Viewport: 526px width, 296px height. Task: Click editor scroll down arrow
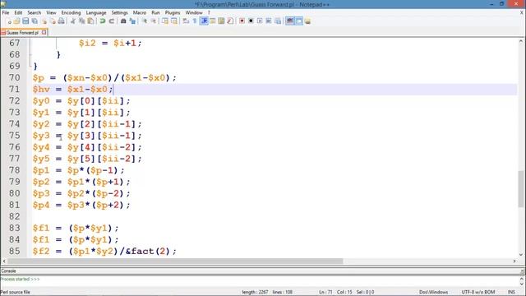(x=521, y=254)
